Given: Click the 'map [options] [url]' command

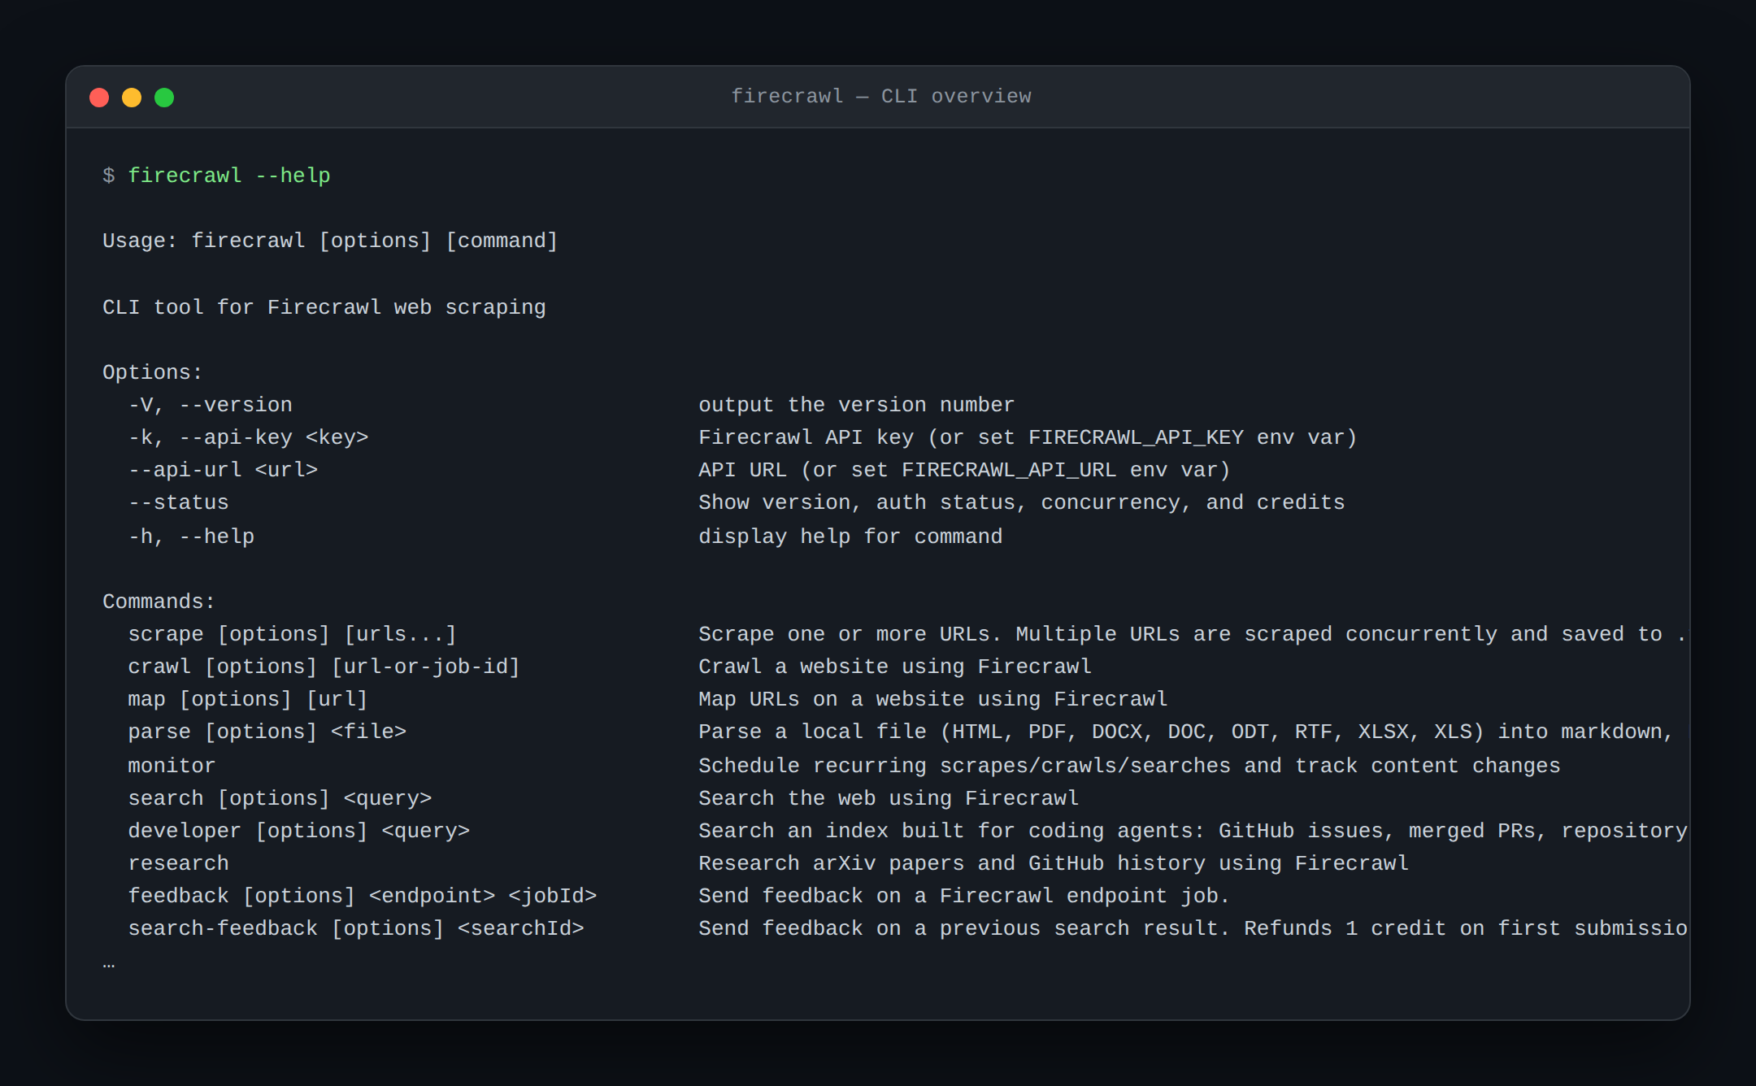Looking at the screenshot, I should 248,699.
